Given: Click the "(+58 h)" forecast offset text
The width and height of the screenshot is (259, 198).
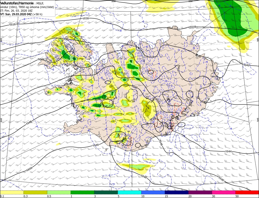Looking at the screenshot, I should coord(37,14).
